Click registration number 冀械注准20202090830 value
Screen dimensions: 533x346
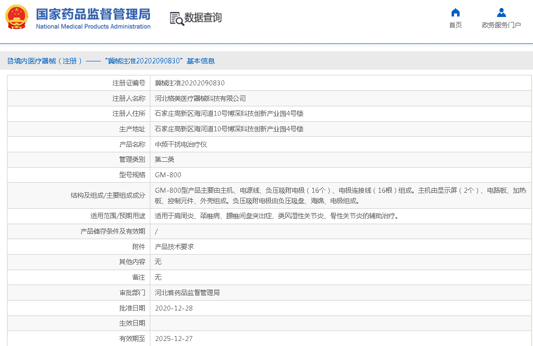coord(189,83)
